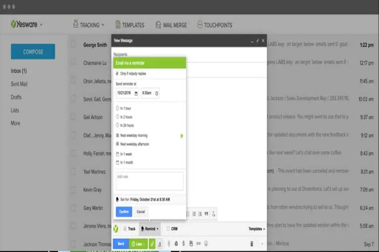Image resolution: width=379 pixels, height=252 pixels.
Task: Open the calendar date picker icon
Action: point(136,93)
